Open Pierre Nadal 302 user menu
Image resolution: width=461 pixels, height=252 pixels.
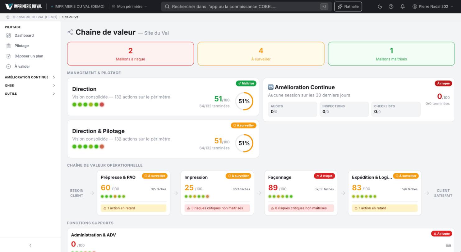click(x=433, y=7)
